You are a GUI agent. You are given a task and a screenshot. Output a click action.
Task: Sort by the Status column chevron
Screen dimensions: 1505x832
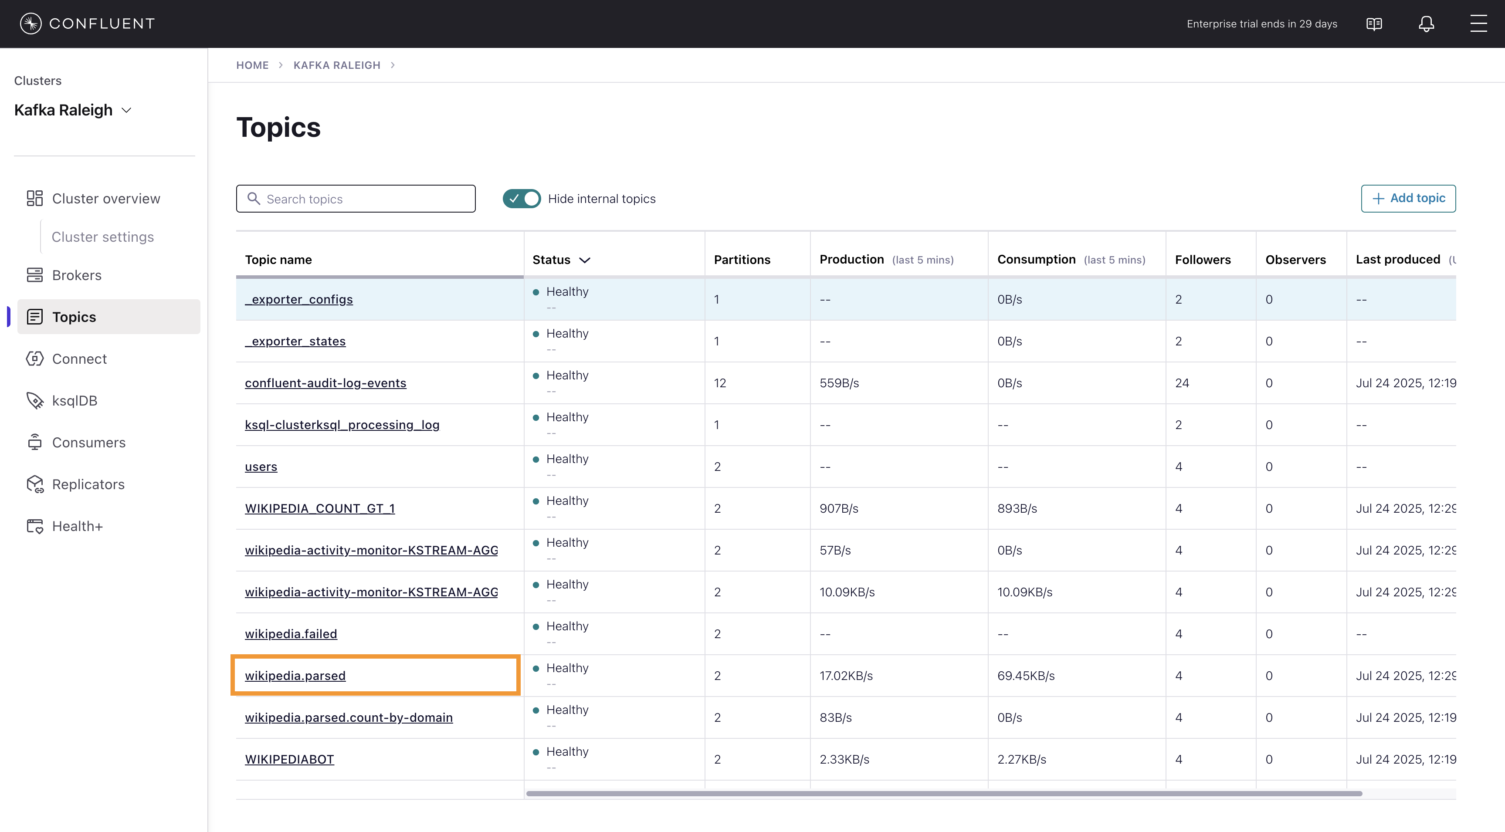pyautogui.click(x=584, y=260)
